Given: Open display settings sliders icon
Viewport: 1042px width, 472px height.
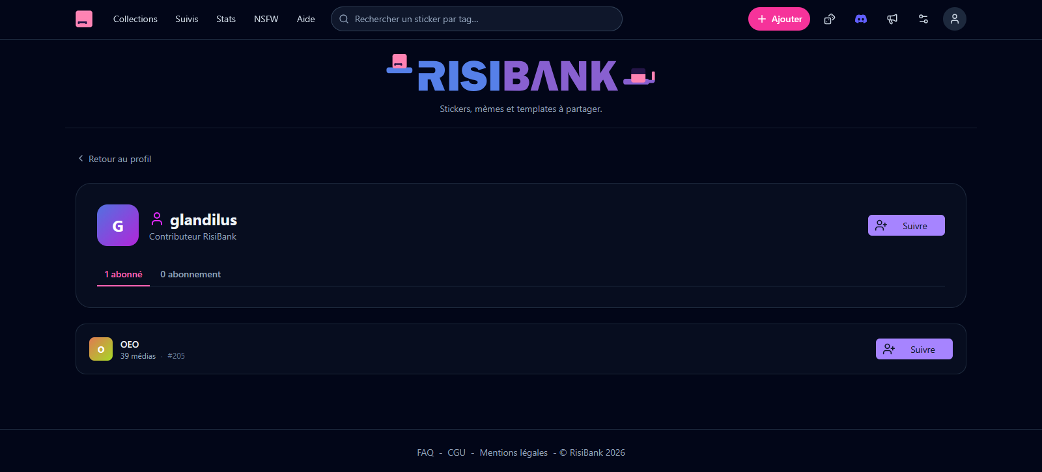Looking at the screenshot, I should click(x=923, y=19).
